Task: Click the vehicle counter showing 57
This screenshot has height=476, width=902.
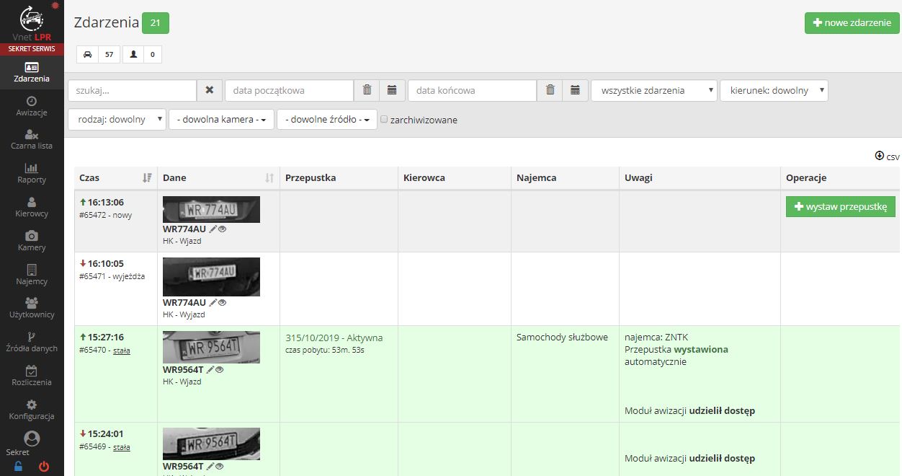Action: [x=99, y=55]
